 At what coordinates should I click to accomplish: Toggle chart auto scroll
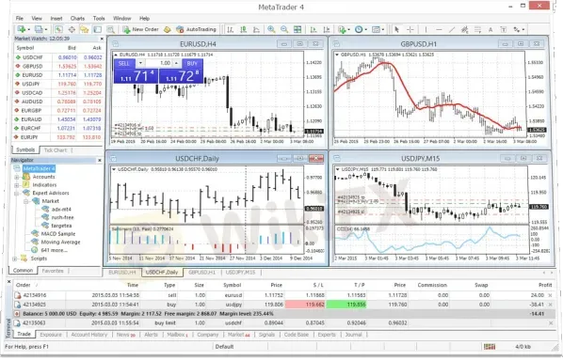(x=314, y=30)
